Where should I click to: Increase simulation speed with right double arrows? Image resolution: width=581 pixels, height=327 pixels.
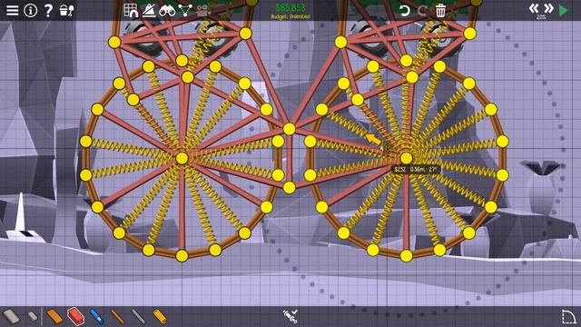(x=548, y=8)
